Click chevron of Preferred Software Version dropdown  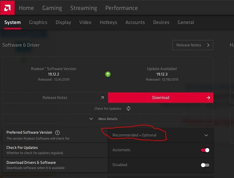[206, 135]
